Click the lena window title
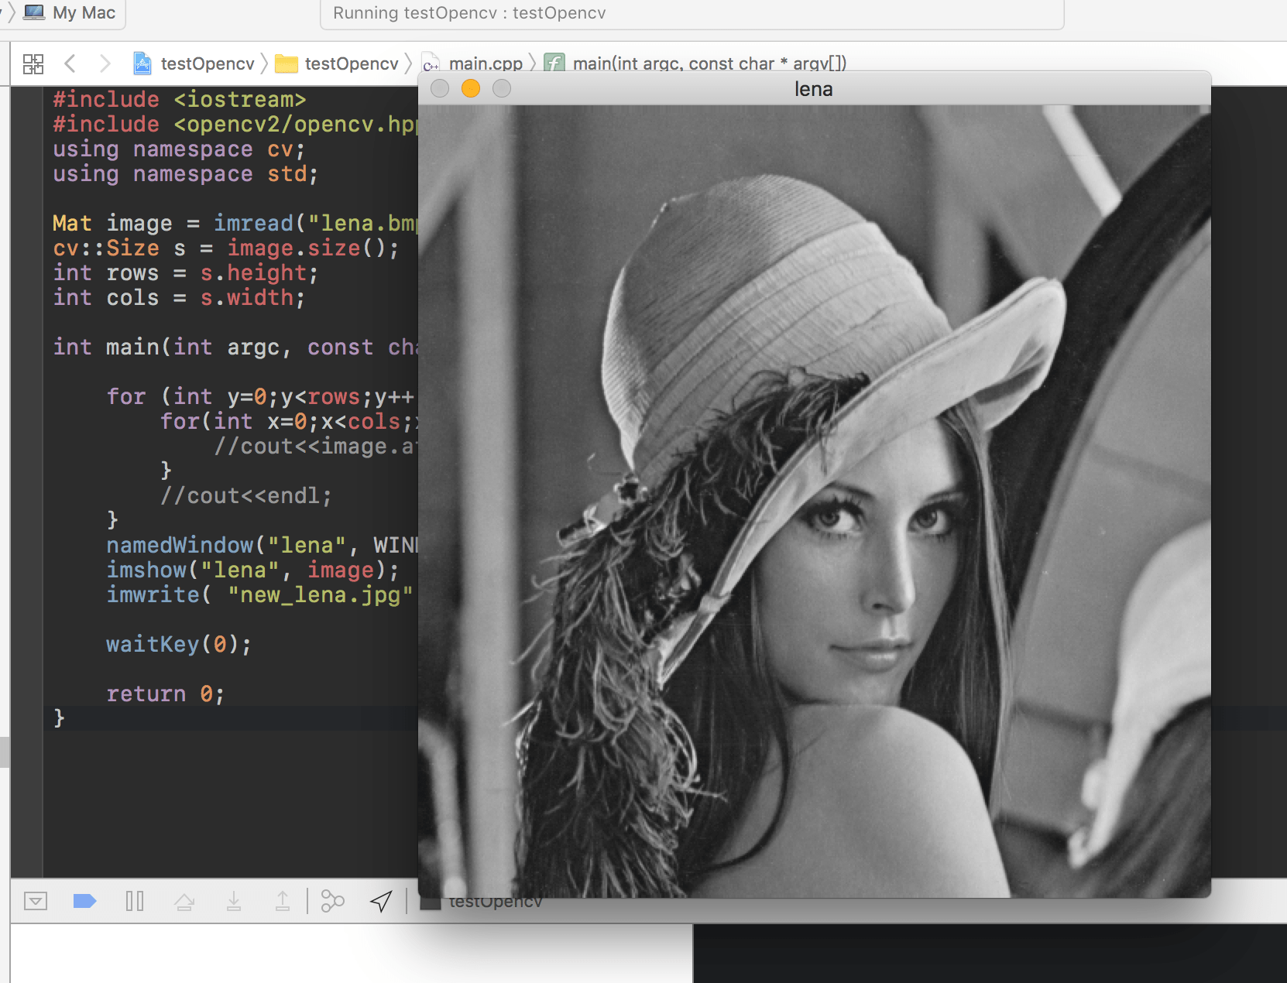Image resolution: width=1287 pixels, height=983 pixels. point(813,89)
